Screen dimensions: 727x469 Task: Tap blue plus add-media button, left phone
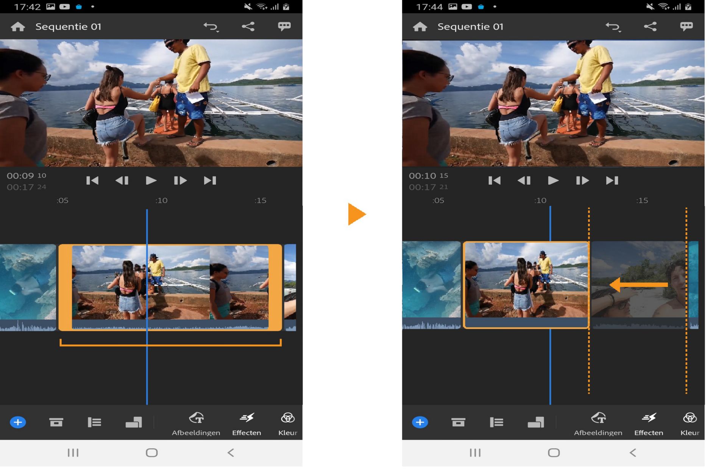[18, 422]
